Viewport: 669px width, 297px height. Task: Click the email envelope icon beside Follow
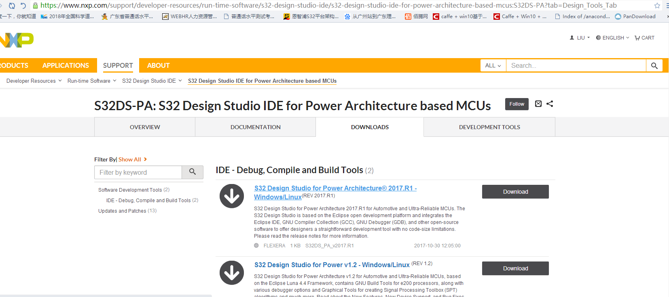pos(538,104)
